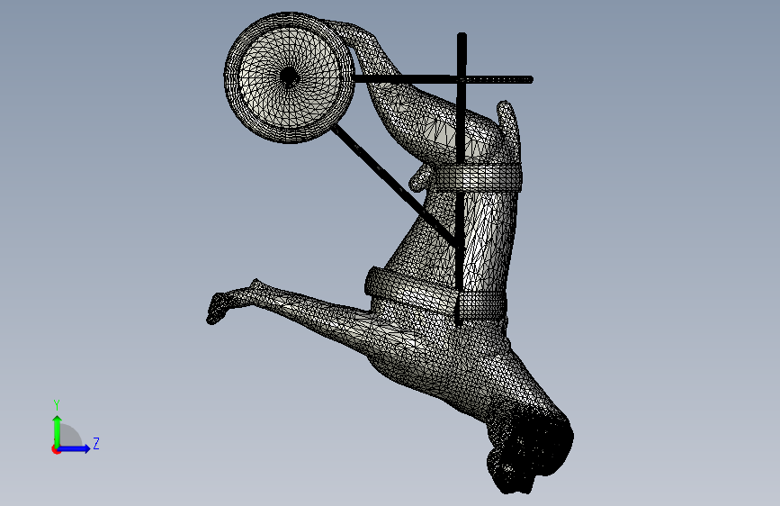Select the figure's extended foot mesh
The height and width of the screenshot is (506, 780).
click(219, 307)
